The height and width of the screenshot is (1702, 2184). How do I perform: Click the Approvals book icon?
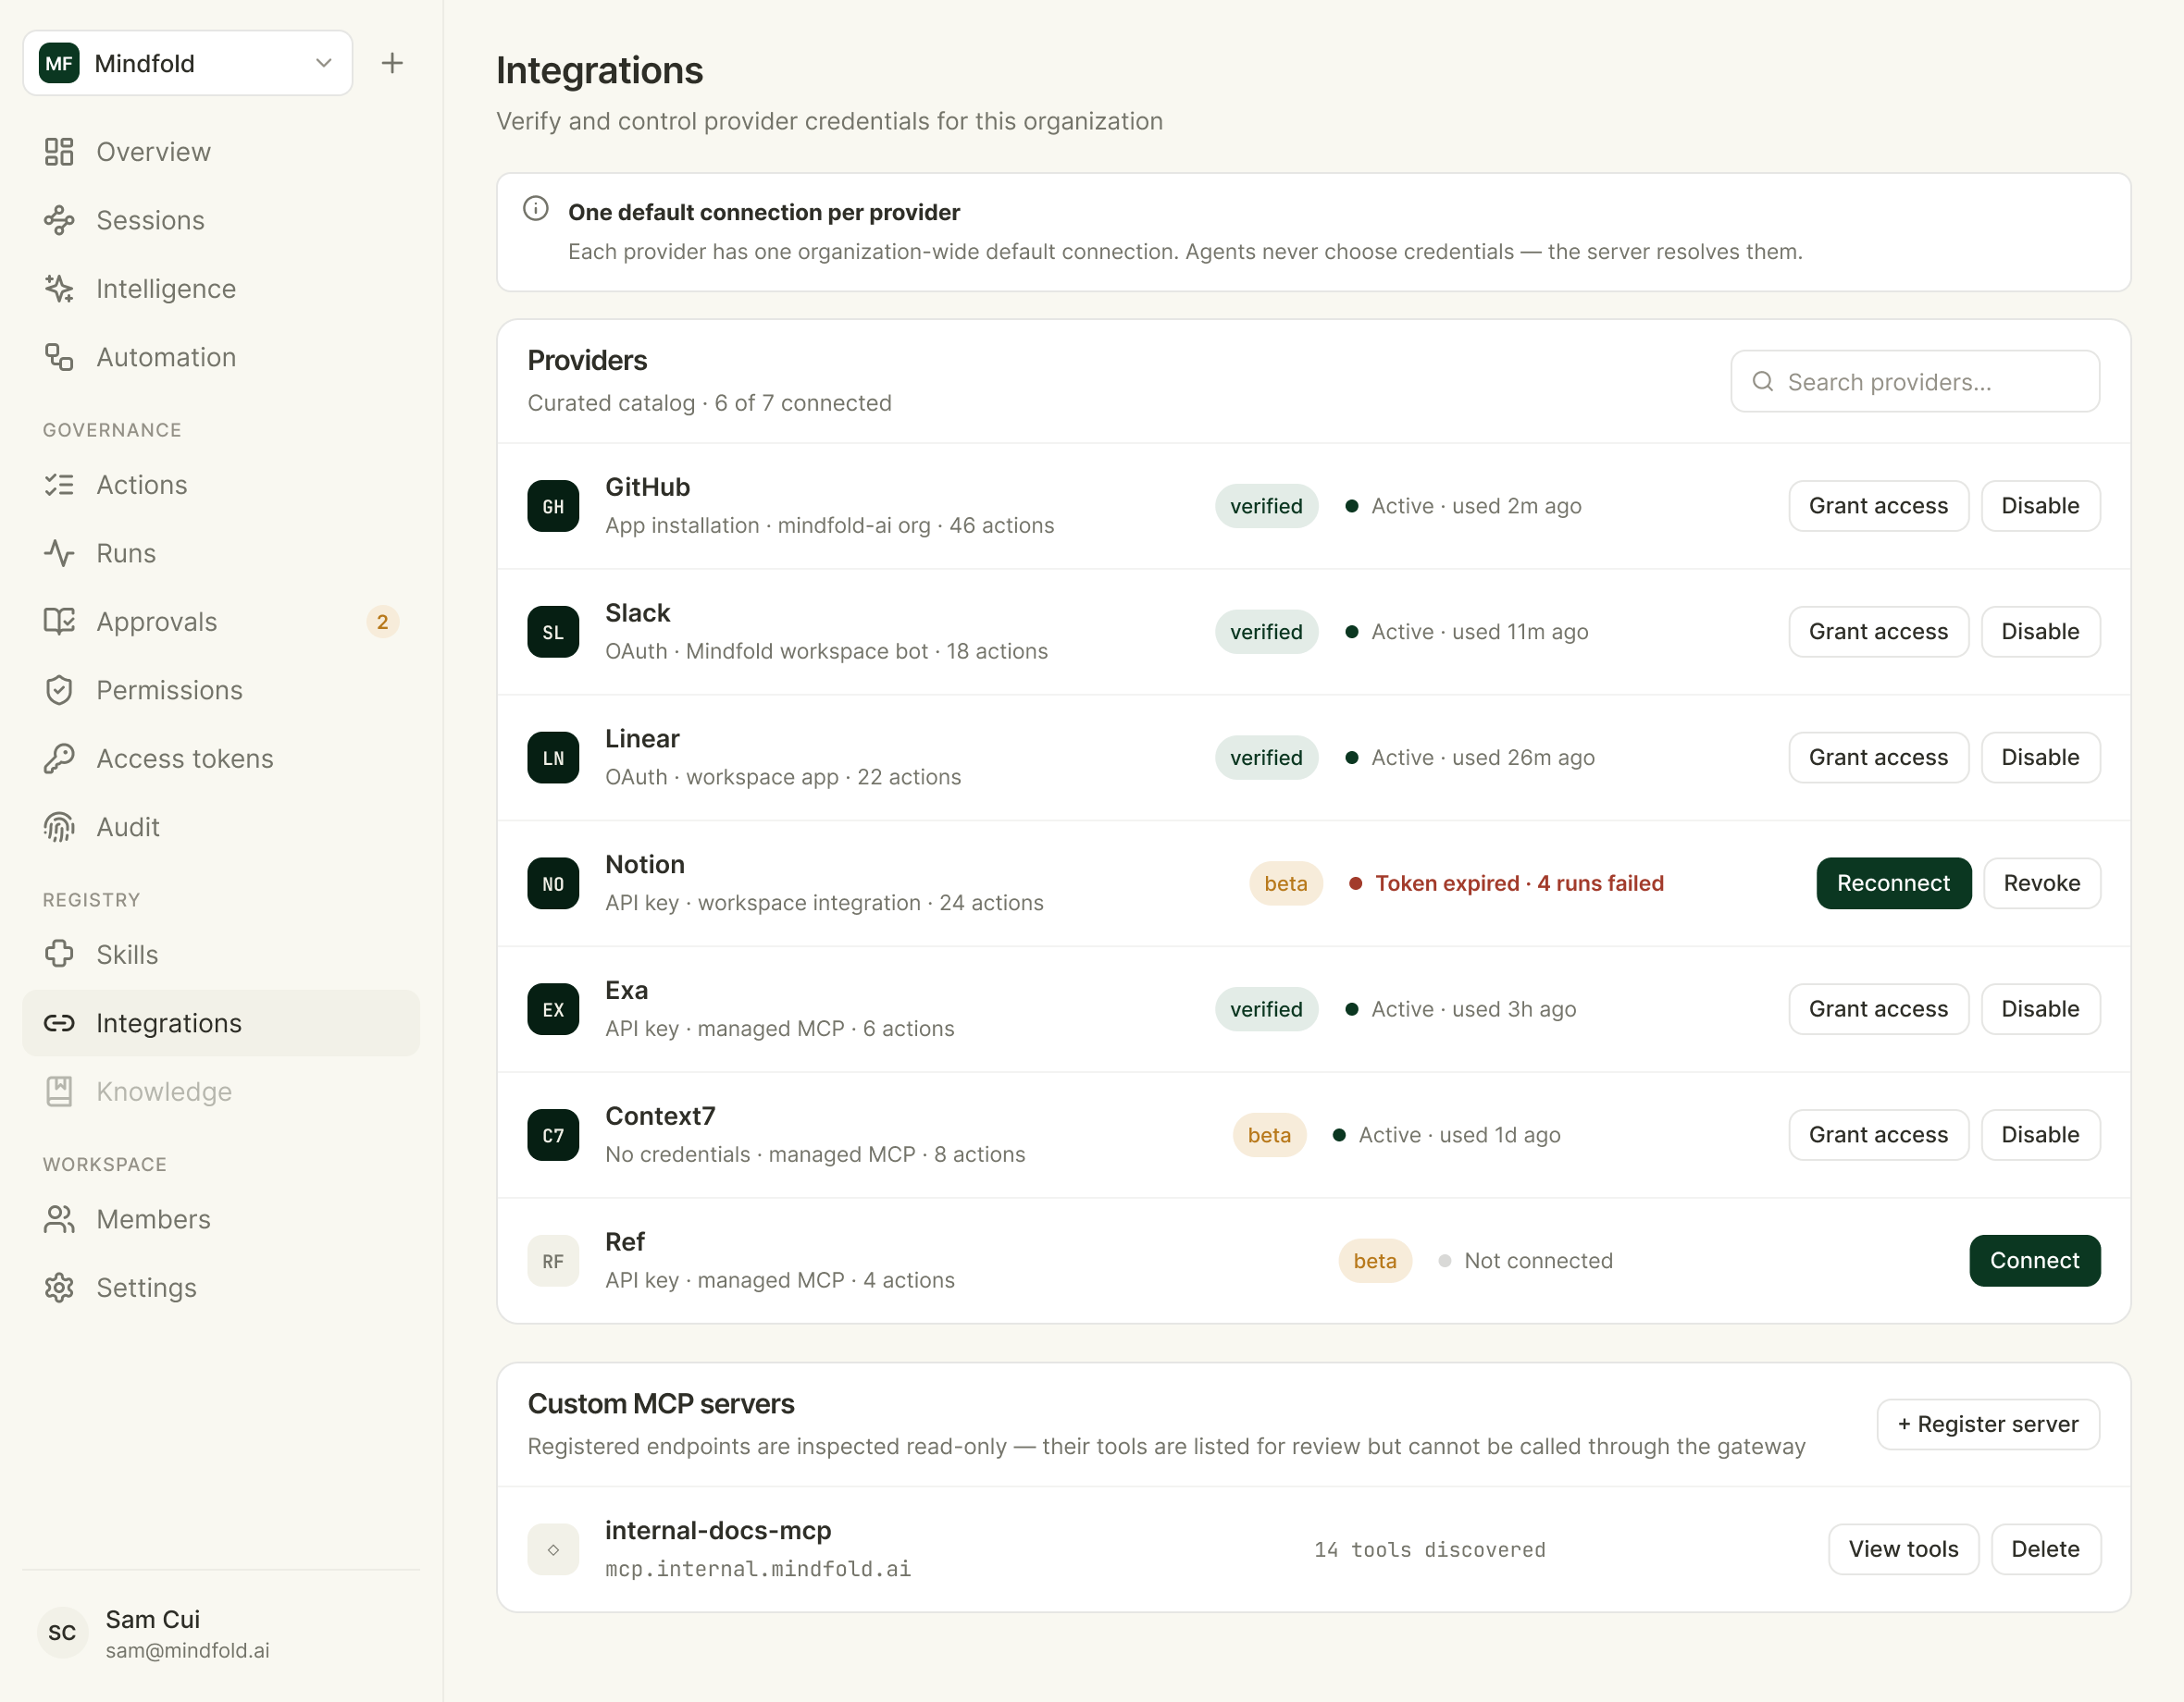(x=59, y=622)
